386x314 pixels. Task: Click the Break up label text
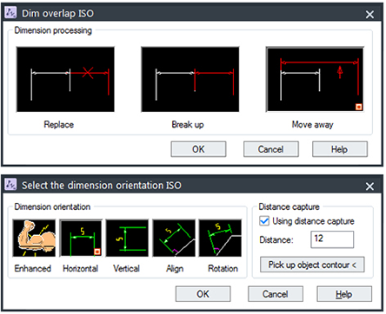tap(188, 125)
